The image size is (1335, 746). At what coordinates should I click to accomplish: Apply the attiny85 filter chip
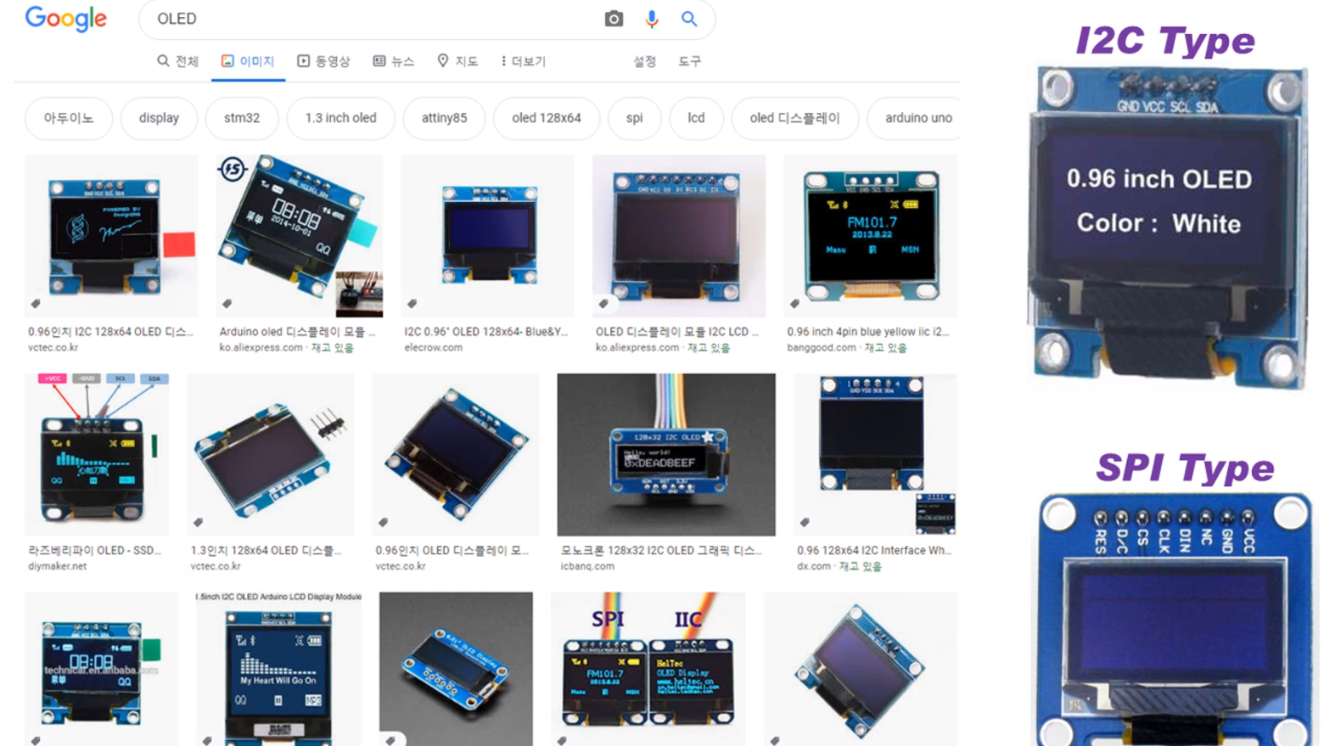pos(444,118)
